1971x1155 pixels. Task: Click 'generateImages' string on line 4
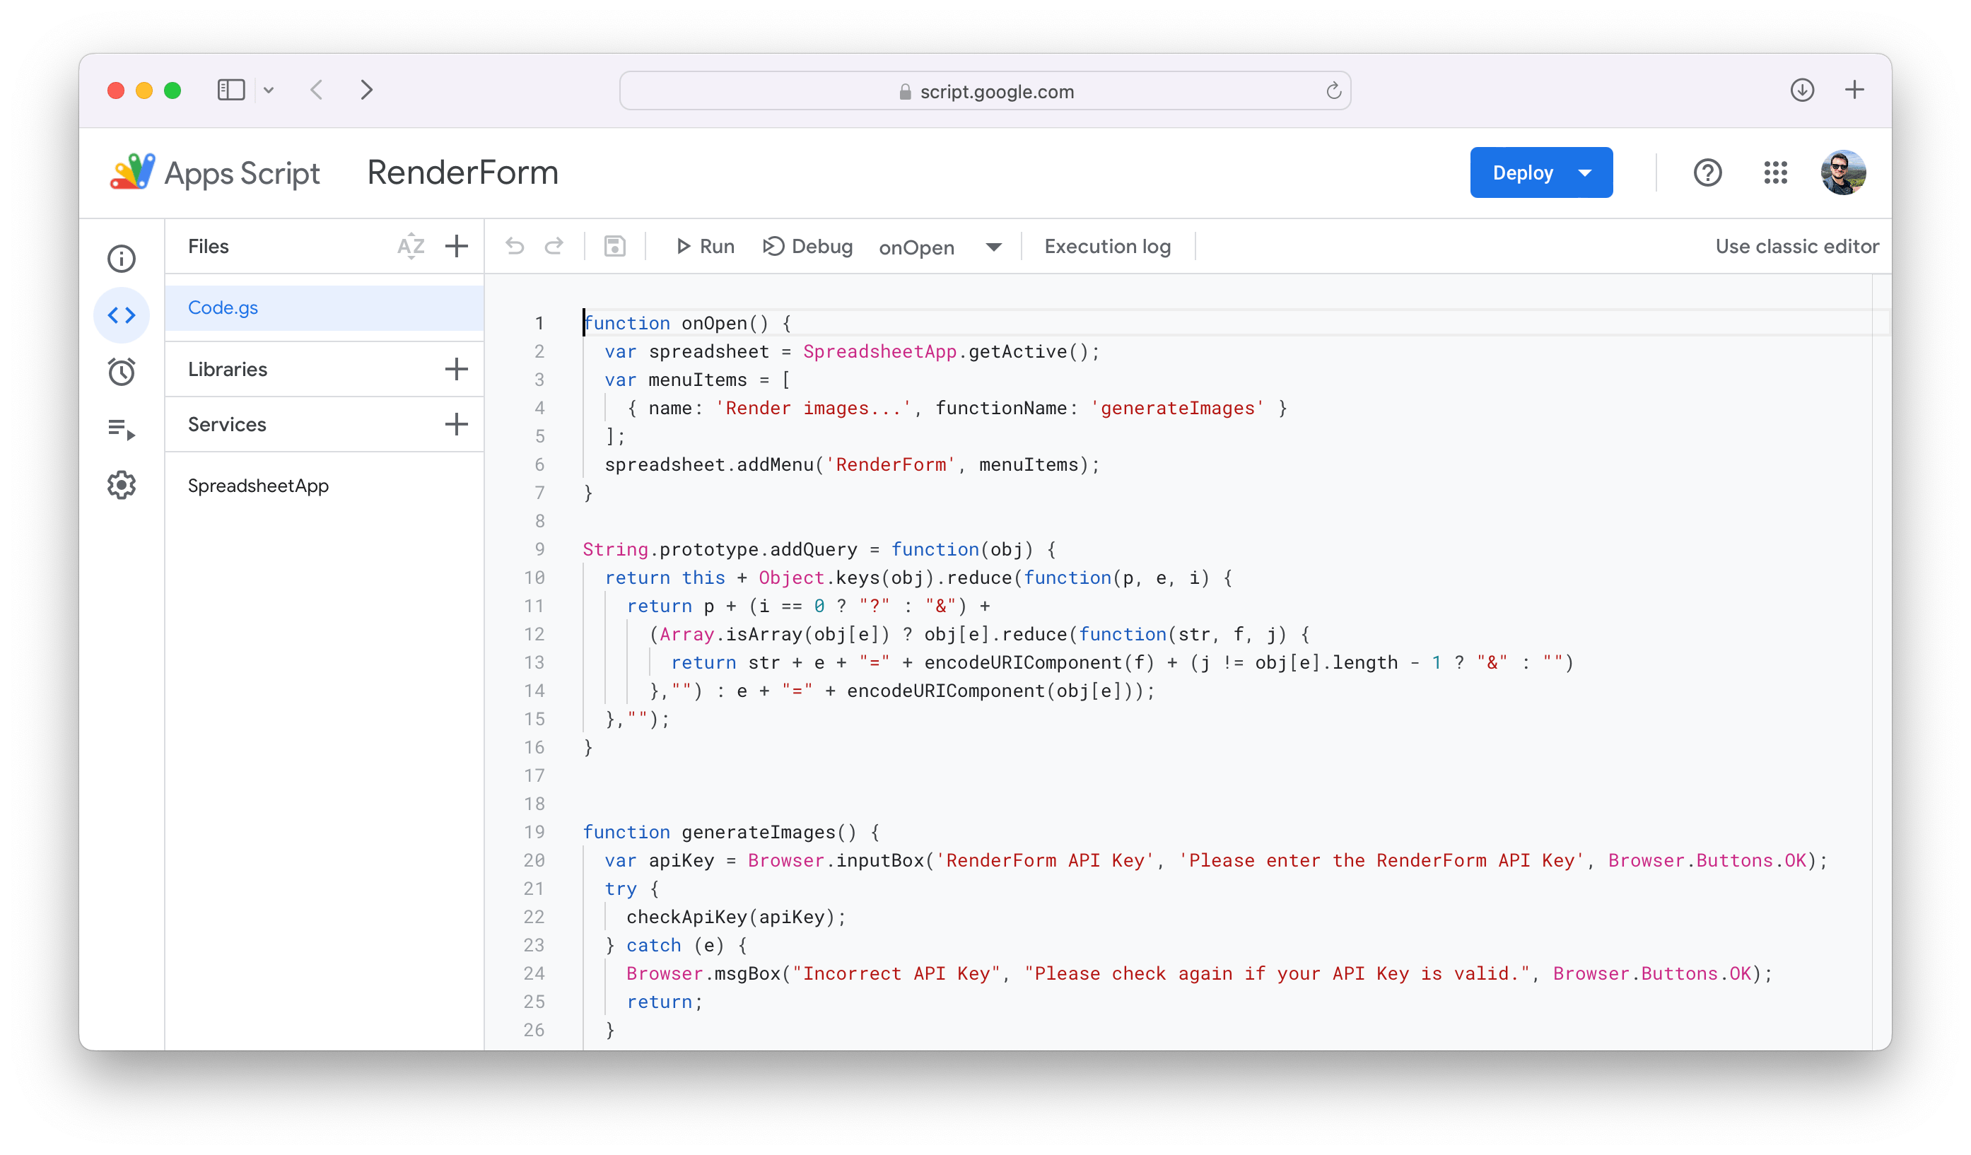click(x=1177, y=408)
